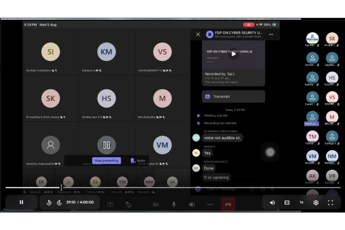Click the video progress bar scrubber
Viewport: 345px width, 230px height.
[x=61, y=187]
